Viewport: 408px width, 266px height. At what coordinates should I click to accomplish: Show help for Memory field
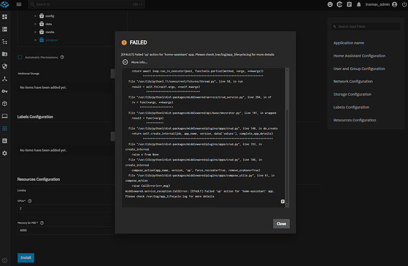pos(42,223)
